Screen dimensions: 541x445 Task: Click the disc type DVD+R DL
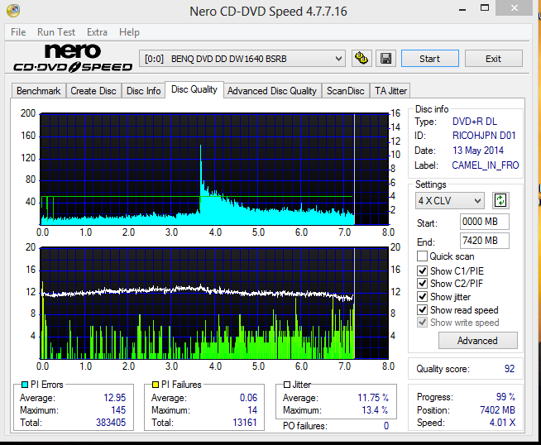(x=475, y=122)
